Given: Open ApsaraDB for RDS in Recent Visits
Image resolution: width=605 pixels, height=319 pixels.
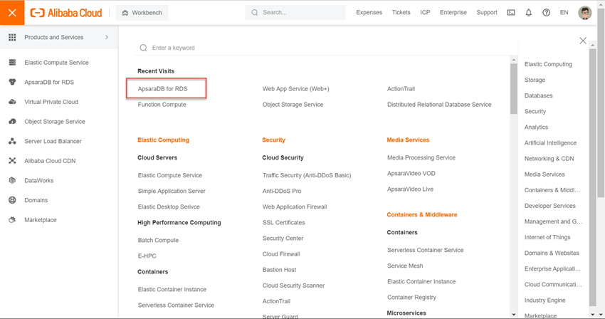Looking at the screenshot, I should pos(162,89).
